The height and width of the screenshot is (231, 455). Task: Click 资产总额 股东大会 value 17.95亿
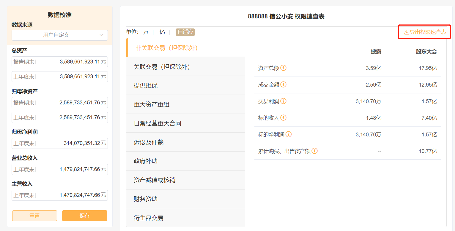pos(428,68)
